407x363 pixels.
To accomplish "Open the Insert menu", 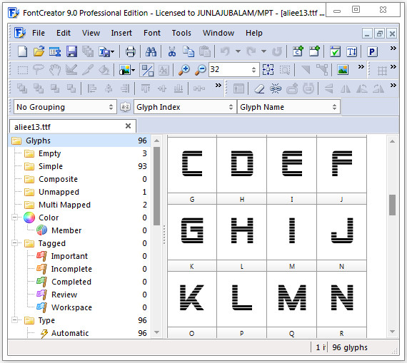I will click(x=121, y=33).
